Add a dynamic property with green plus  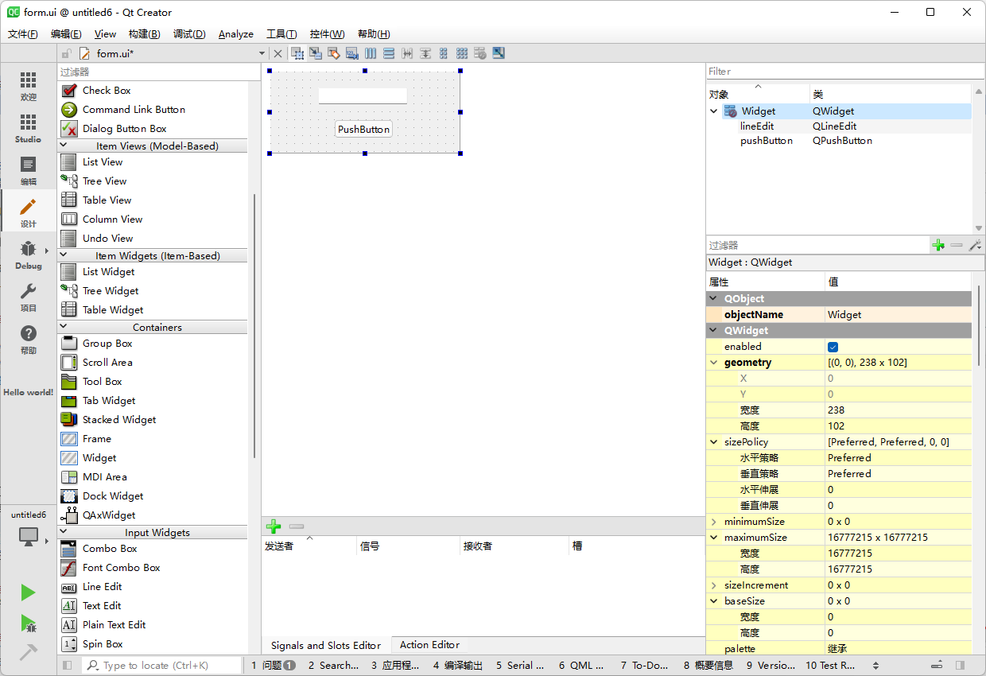click(938, 246)
